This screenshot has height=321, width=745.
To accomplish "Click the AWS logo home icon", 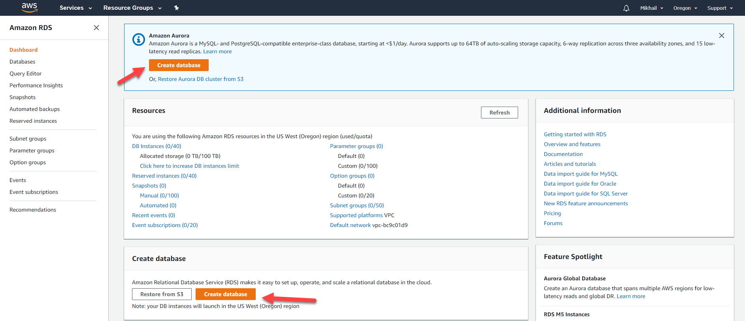I will [30, 8].
